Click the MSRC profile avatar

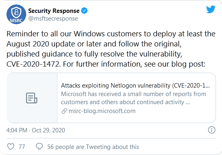16,14
